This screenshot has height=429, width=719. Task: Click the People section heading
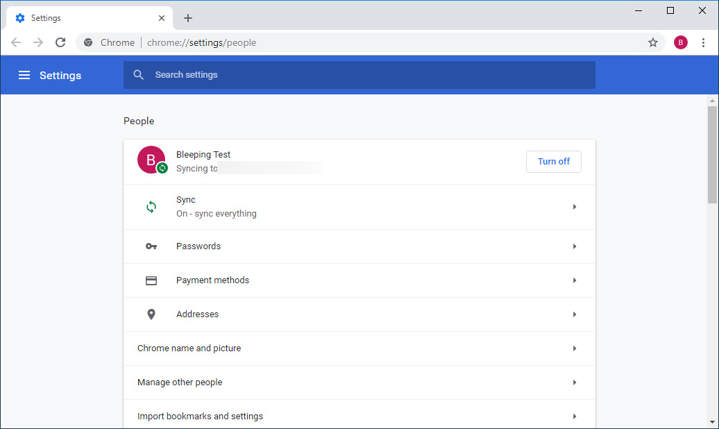coord(139,121)
